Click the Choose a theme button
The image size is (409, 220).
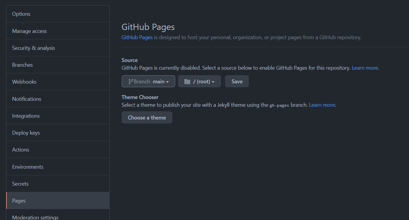click(147, 117)
